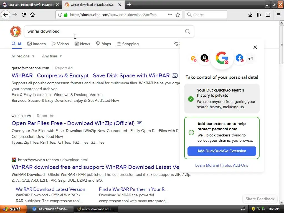Open page actions three-dot menu
The image size is (284, 213).
click(x=170, y=15)
